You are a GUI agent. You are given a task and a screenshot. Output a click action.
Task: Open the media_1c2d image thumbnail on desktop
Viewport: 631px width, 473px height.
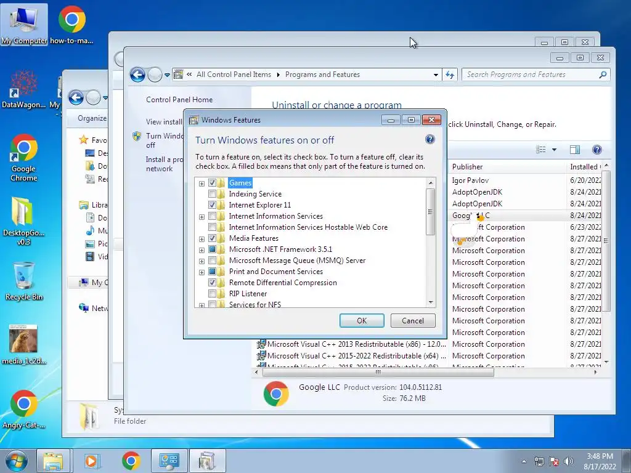pos(23,344)
